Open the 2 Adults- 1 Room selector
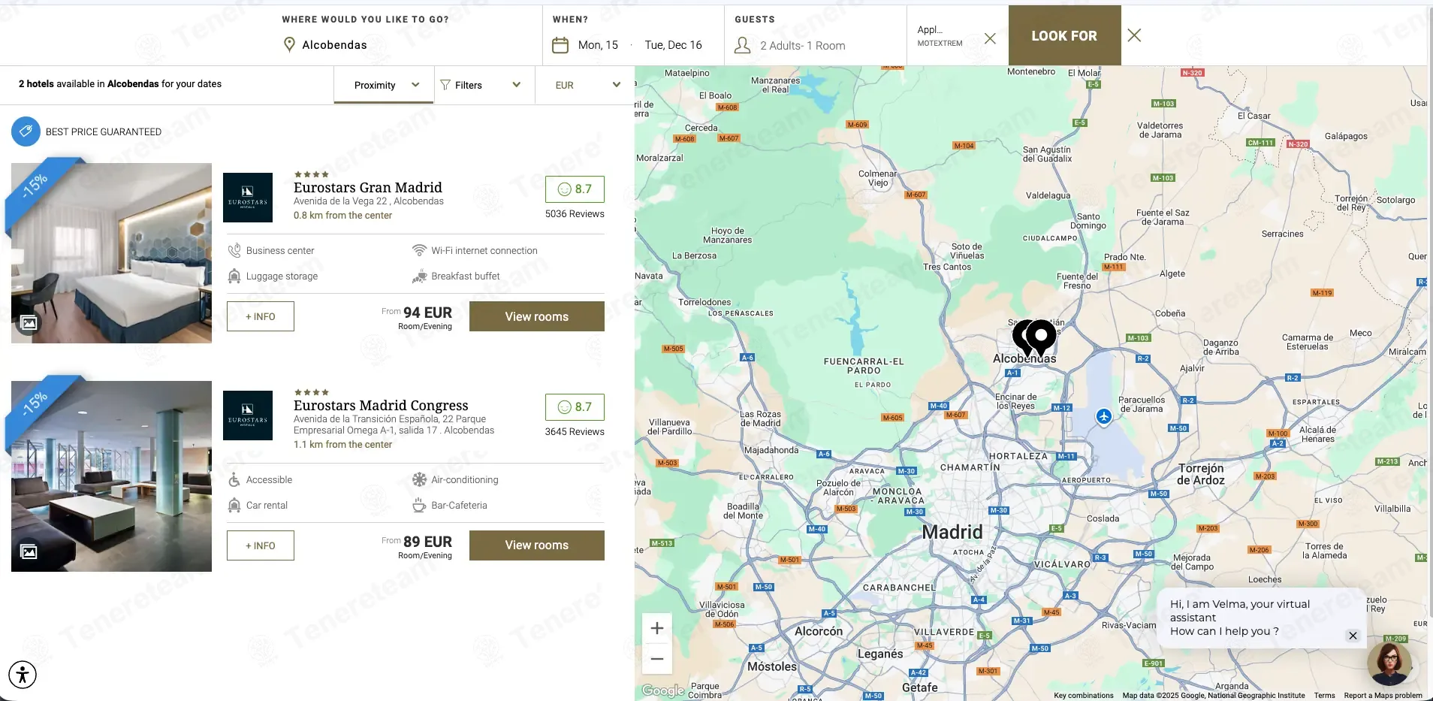 [x=802, y=46]
